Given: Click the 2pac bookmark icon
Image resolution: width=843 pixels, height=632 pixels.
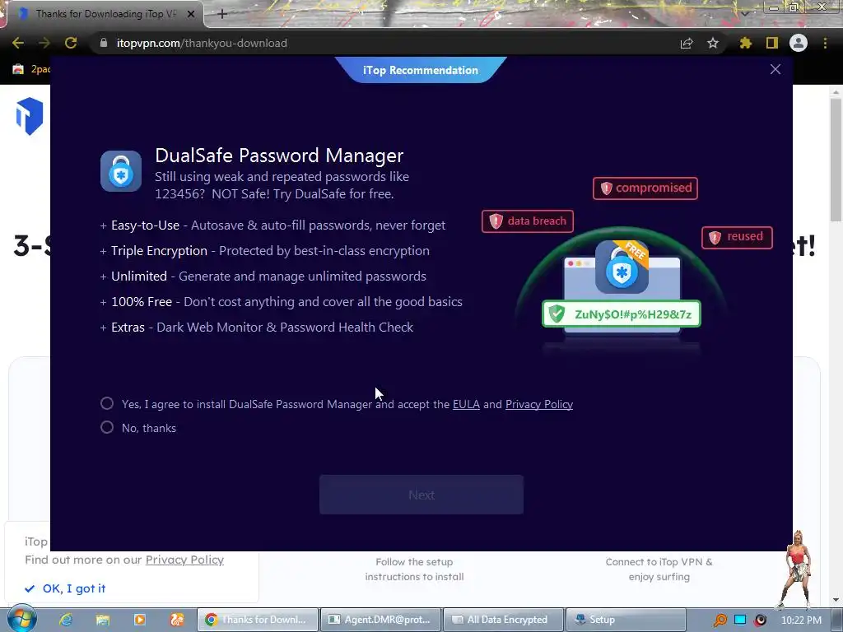Looking at the screenshot, I should tap(18, 69).
